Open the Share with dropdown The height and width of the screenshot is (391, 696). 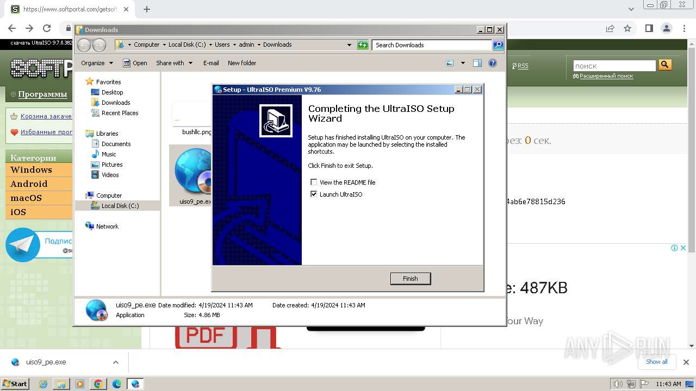coord(174,63)
